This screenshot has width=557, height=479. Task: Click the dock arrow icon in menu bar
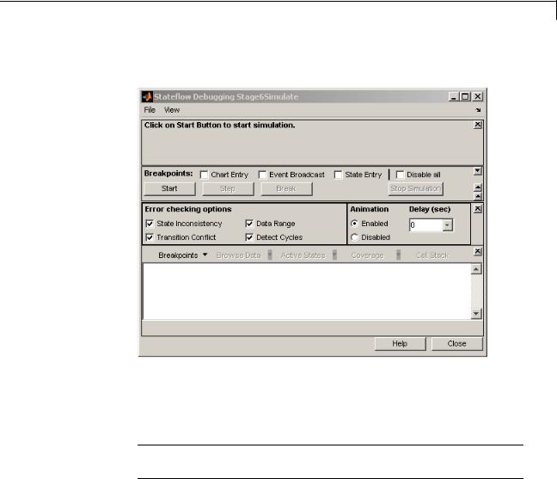(478, 110)
